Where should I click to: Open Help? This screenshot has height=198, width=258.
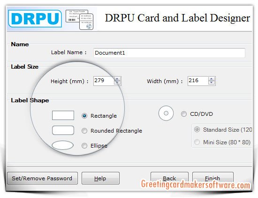click(100, 178)
